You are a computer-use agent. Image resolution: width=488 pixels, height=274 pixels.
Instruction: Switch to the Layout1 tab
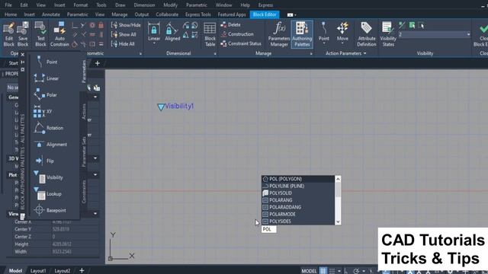[37, 271]
